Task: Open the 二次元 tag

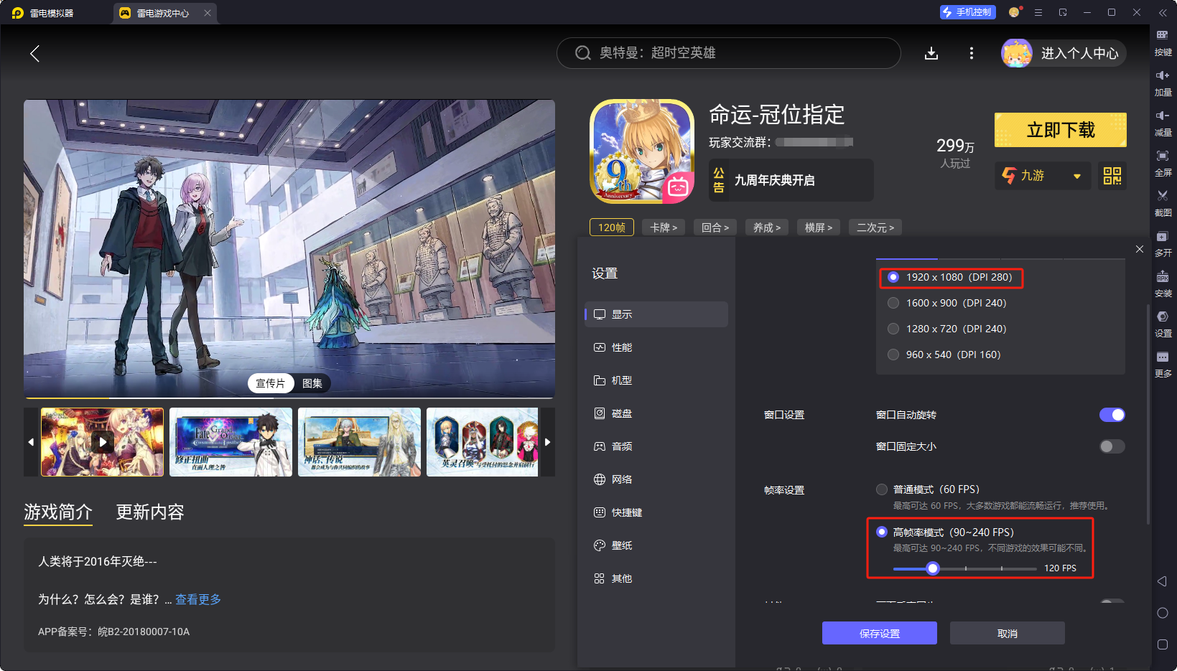Action: (875, 227)
